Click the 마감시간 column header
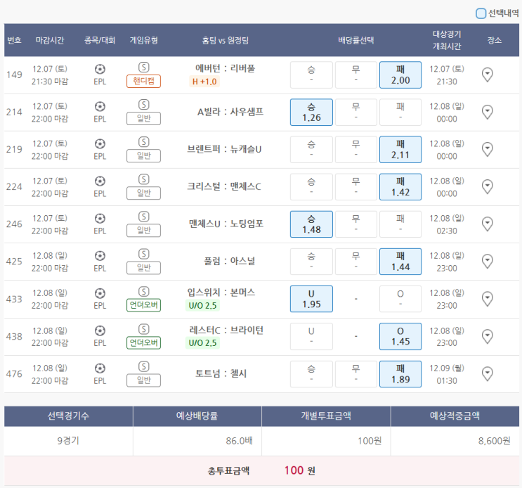 pyautogui.click(x=50, y=40)
